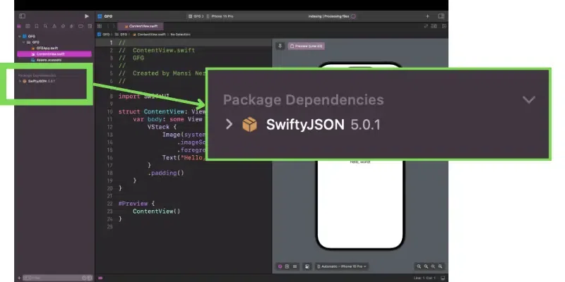Zoom the preview to 100 percent
Viewport: 565px width, 282px height.
tap(426, 266)
